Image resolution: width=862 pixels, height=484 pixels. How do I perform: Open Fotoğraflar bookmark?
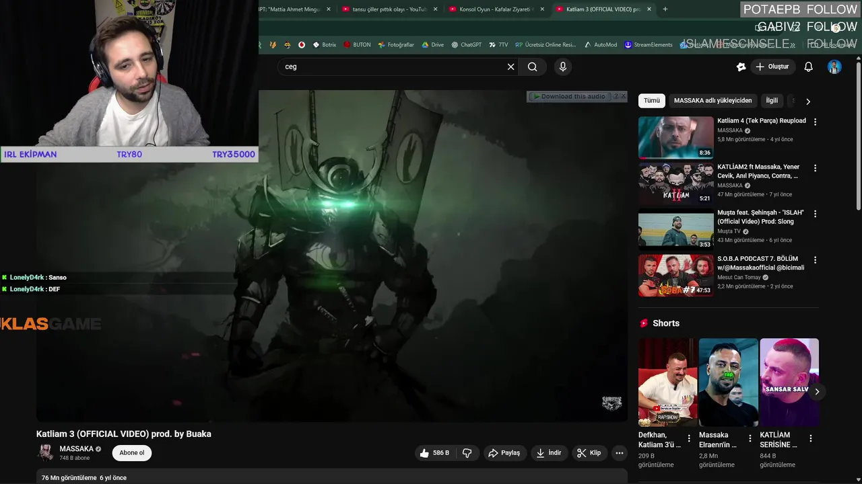396,45
